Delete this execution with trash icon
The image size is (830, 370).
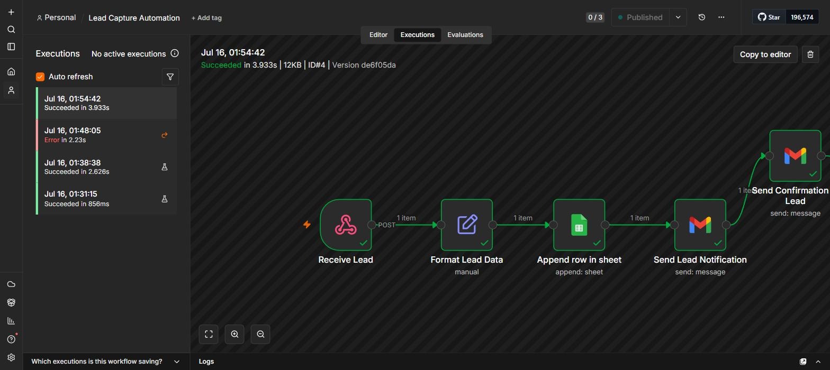point(810,54)
